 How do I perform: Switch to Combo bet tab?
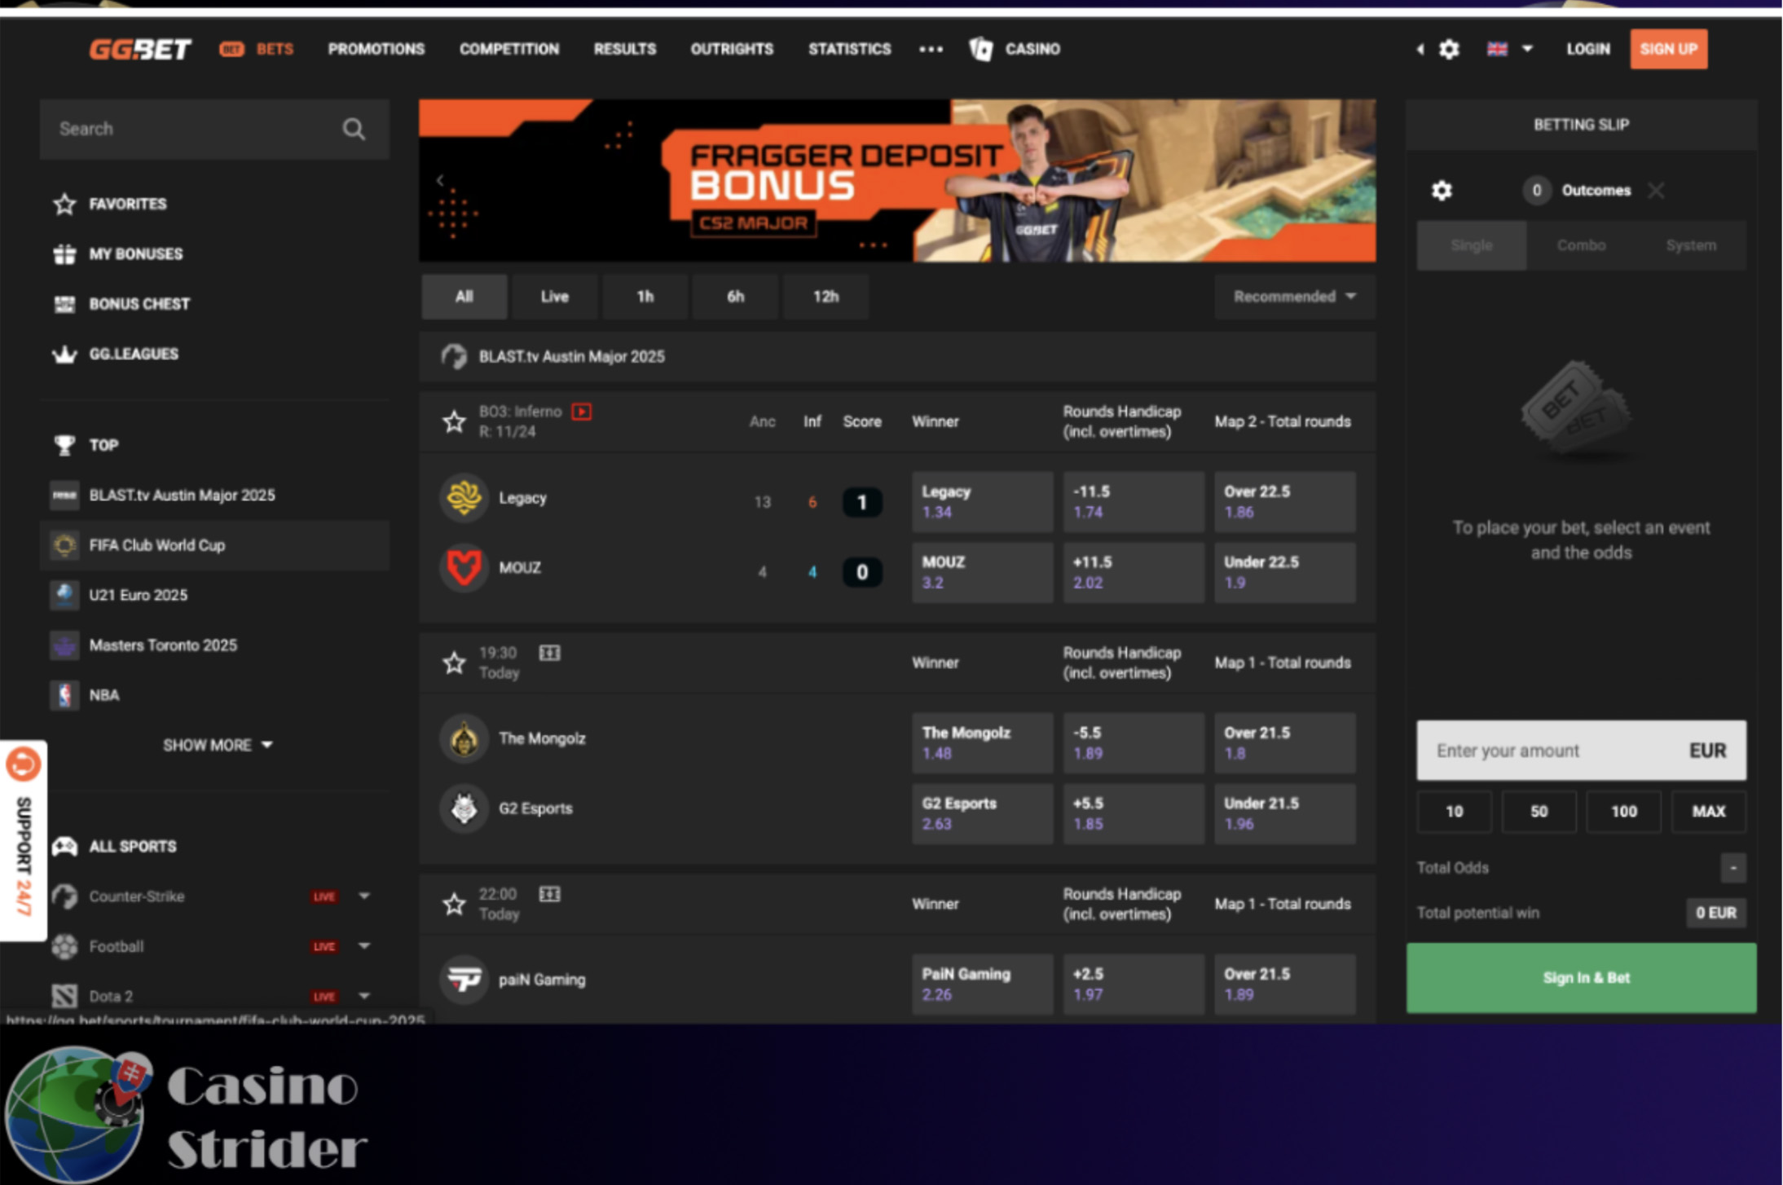tap(1581, 245)
